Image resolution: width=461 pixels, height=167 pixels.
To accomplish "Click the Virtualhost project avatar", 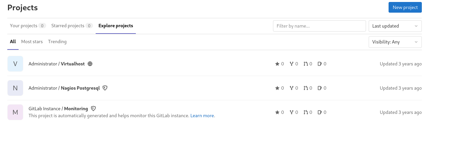I will click(x=15, y=64).
